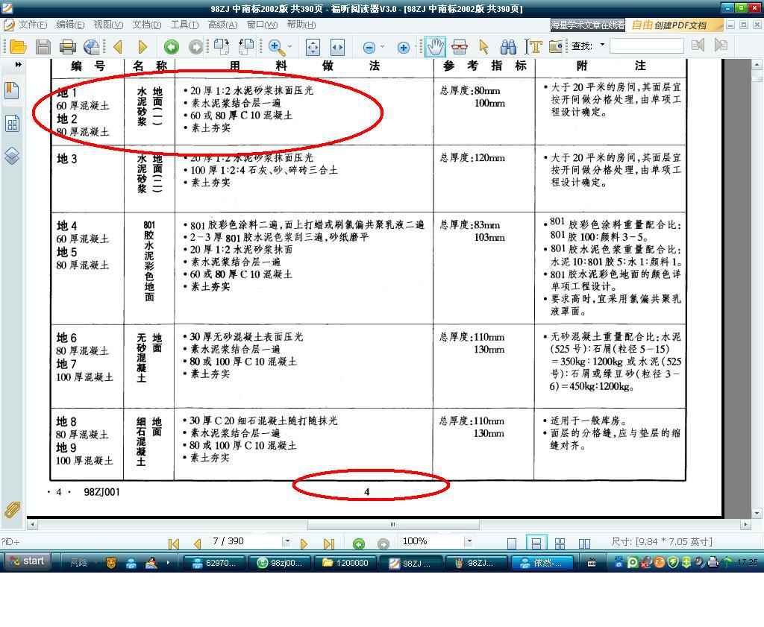This screenshot has width=764, height=627.
Task: Open the 工具(T) menu
Action: (x=184, y=25)
